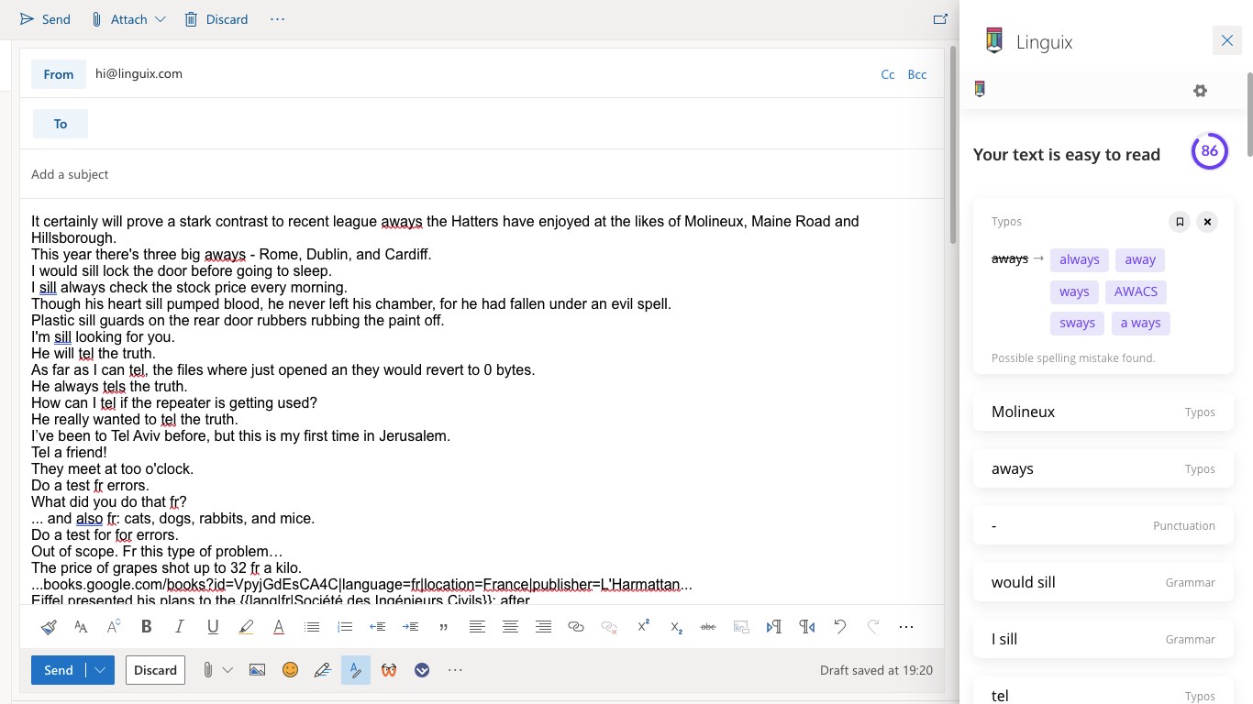1253x704 pixels.
Task: Open Linguix settings gear
Action: click(1200, 90)
